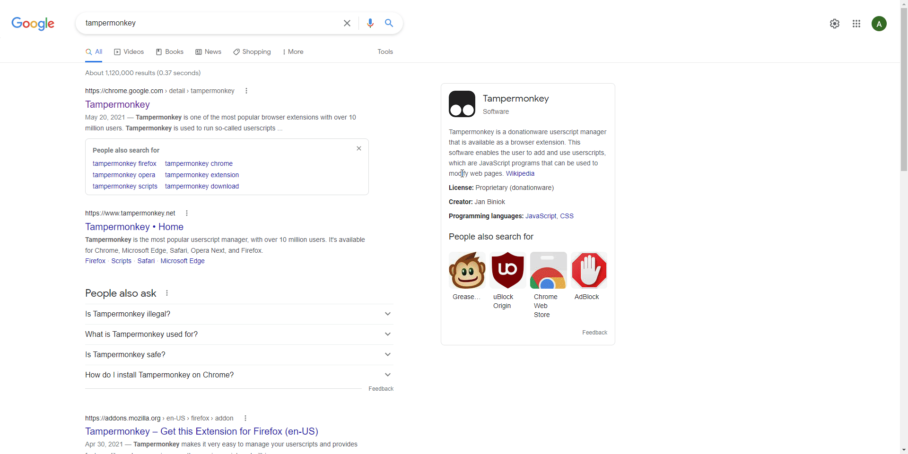Image resolution: width=908 pixels, height=454 pixels.
Task: Open options dots for tampermonkey.net result
Action: point(187,213)
